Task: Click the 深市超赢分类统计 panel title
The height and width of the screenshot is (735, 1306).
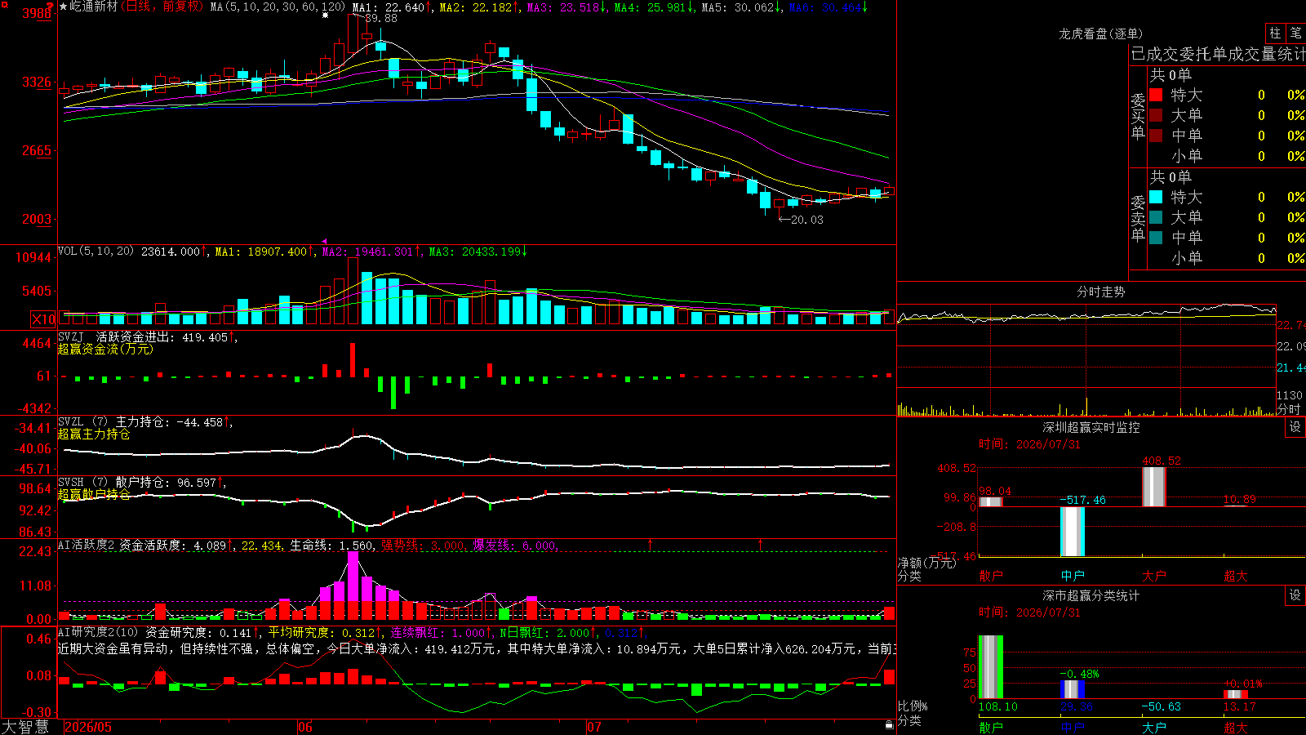Action: click(x=1091, y=595)
